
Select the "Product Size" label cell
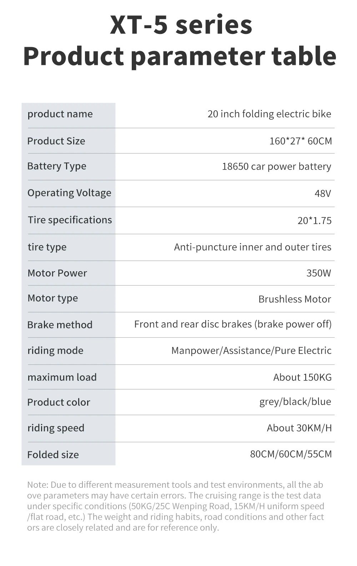(x=56, y=141)
